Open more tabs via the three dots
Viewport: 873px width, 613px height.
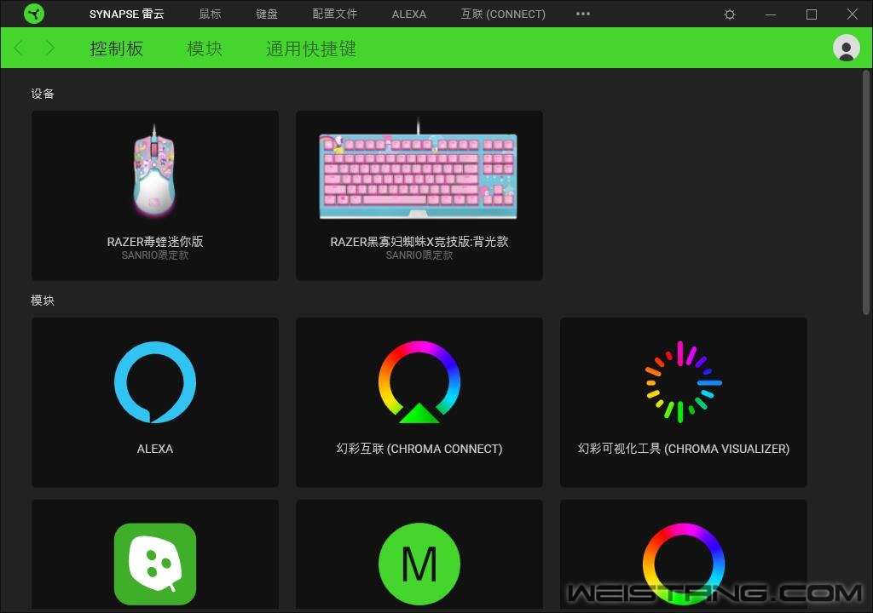(583, 14)
